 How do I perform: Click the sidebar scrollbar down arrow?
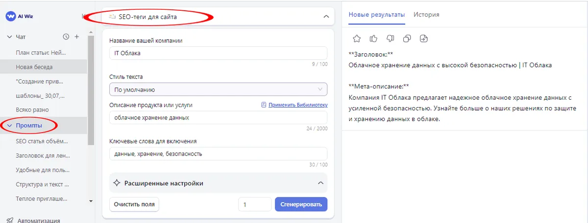point(90,201)
